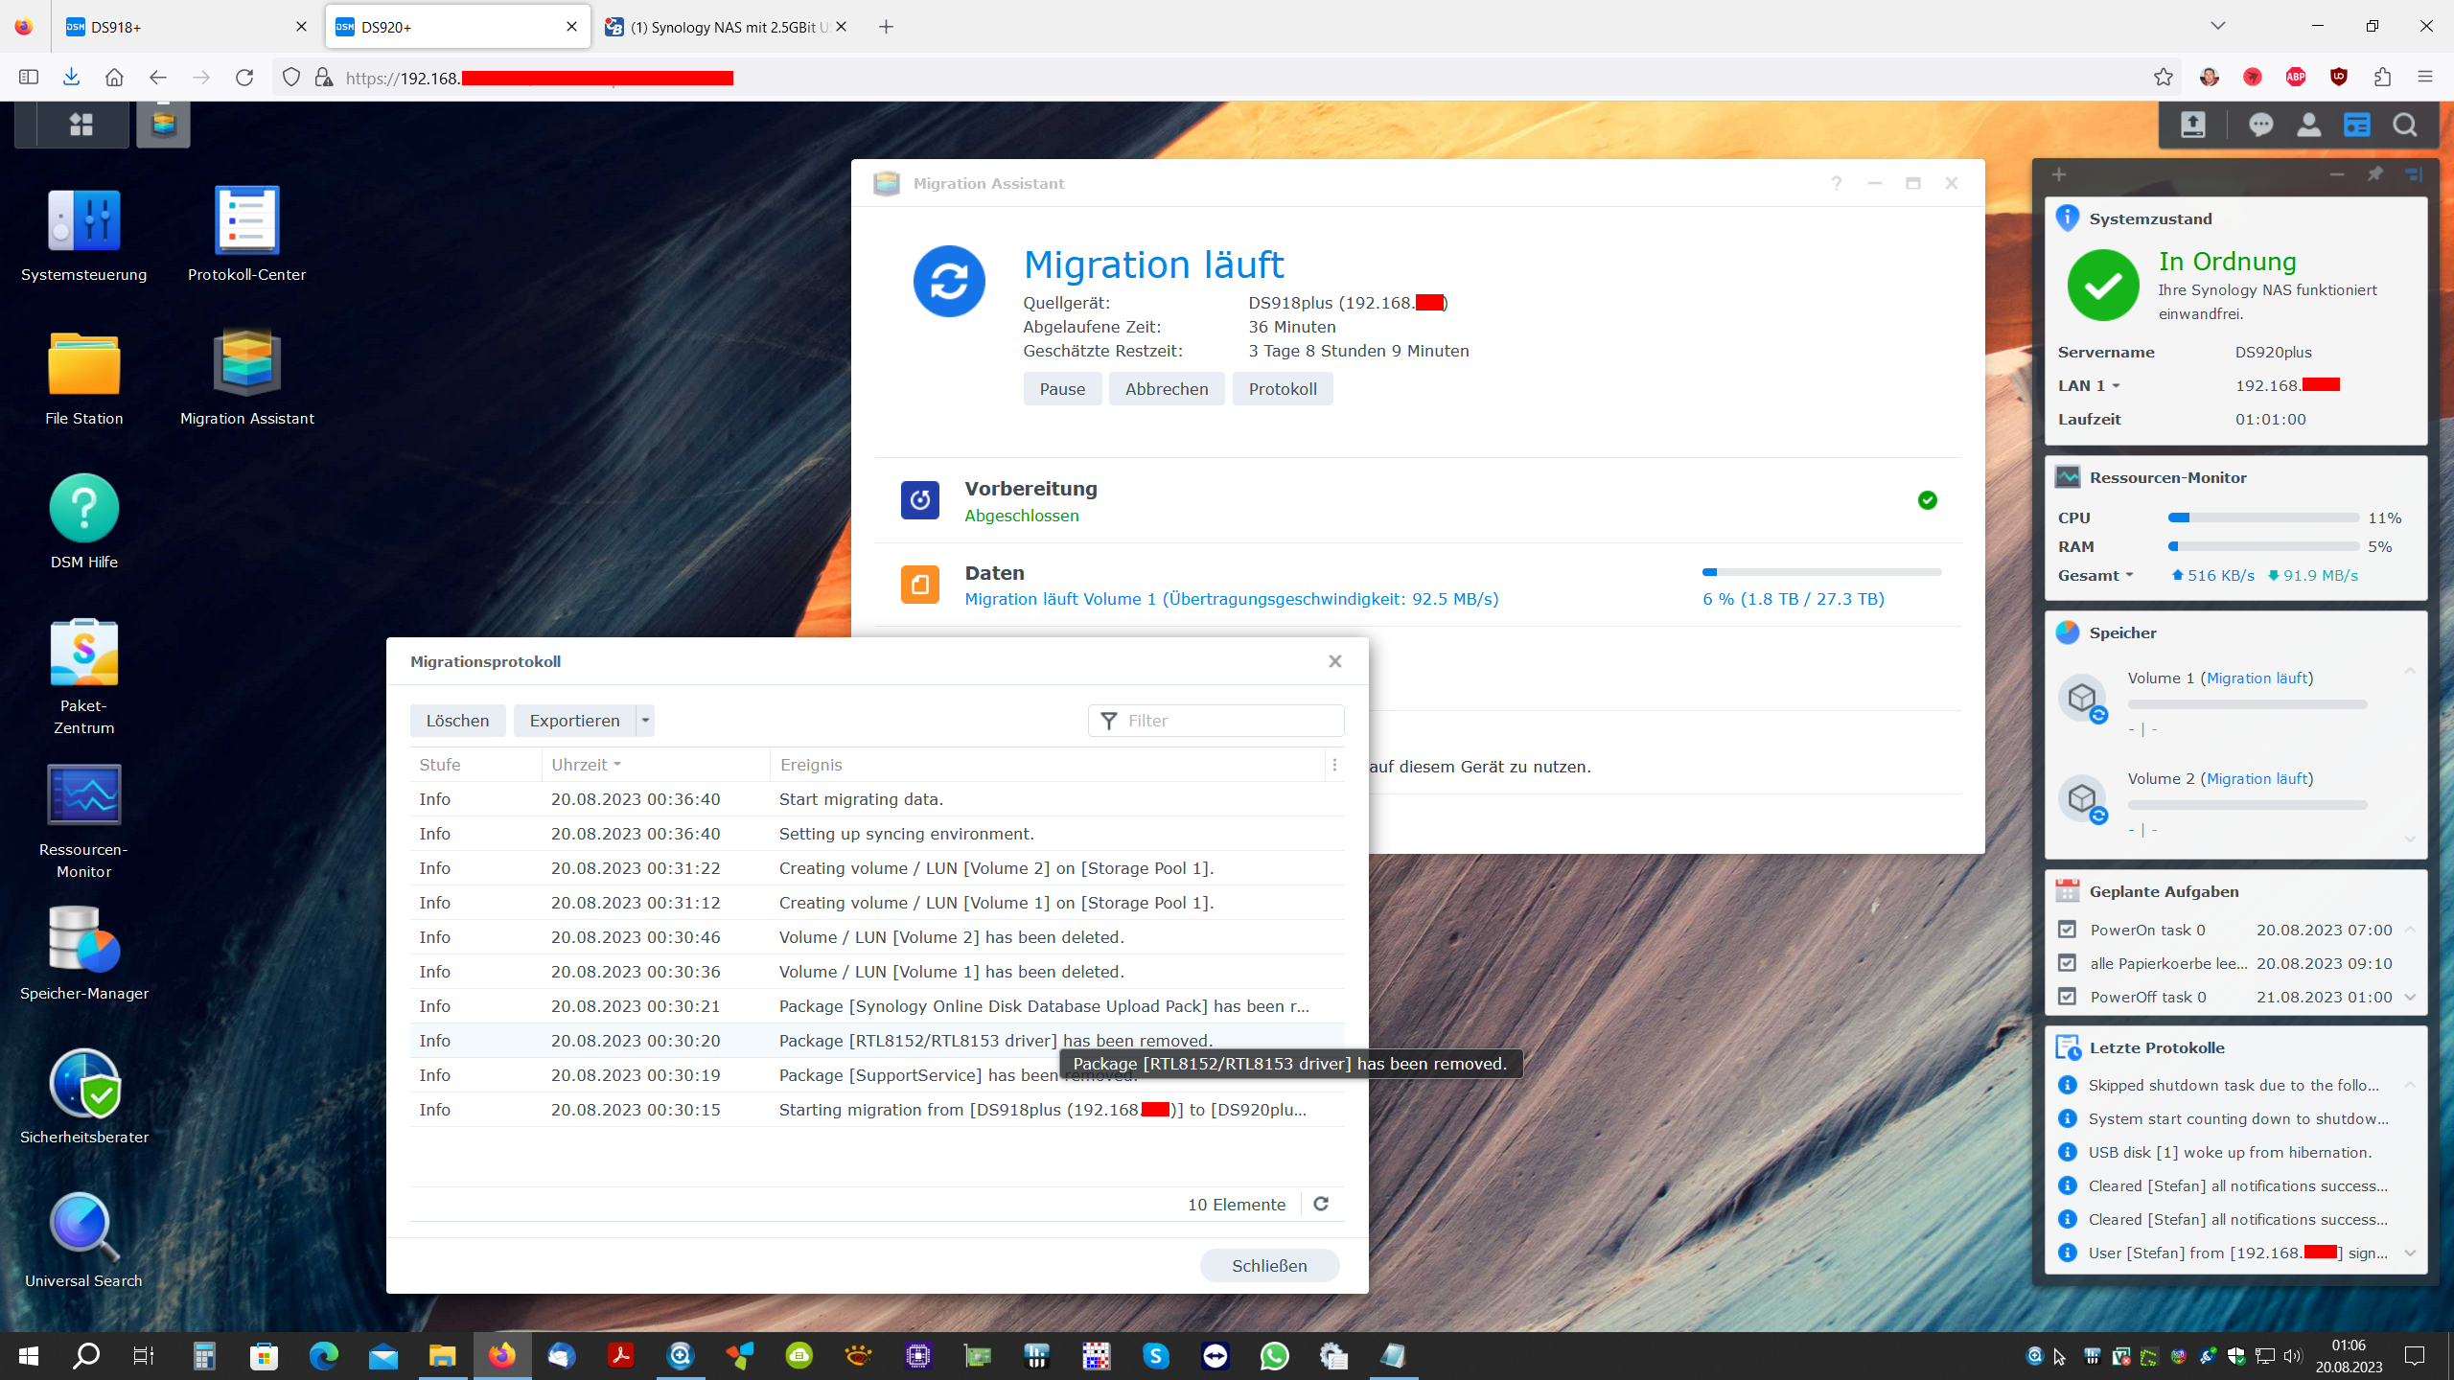Image resolution: width=2454 pixels, height=1380 pixels.
Task: Open the Systemsteuerung desktop icon
Action: (83, 221)
